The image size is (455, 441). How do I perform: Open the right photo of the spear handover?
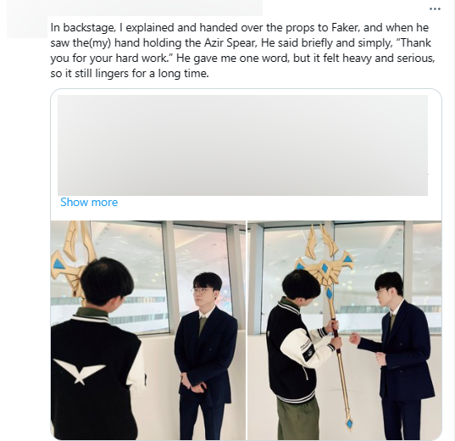pyautogui.click(x=345, y=330)
